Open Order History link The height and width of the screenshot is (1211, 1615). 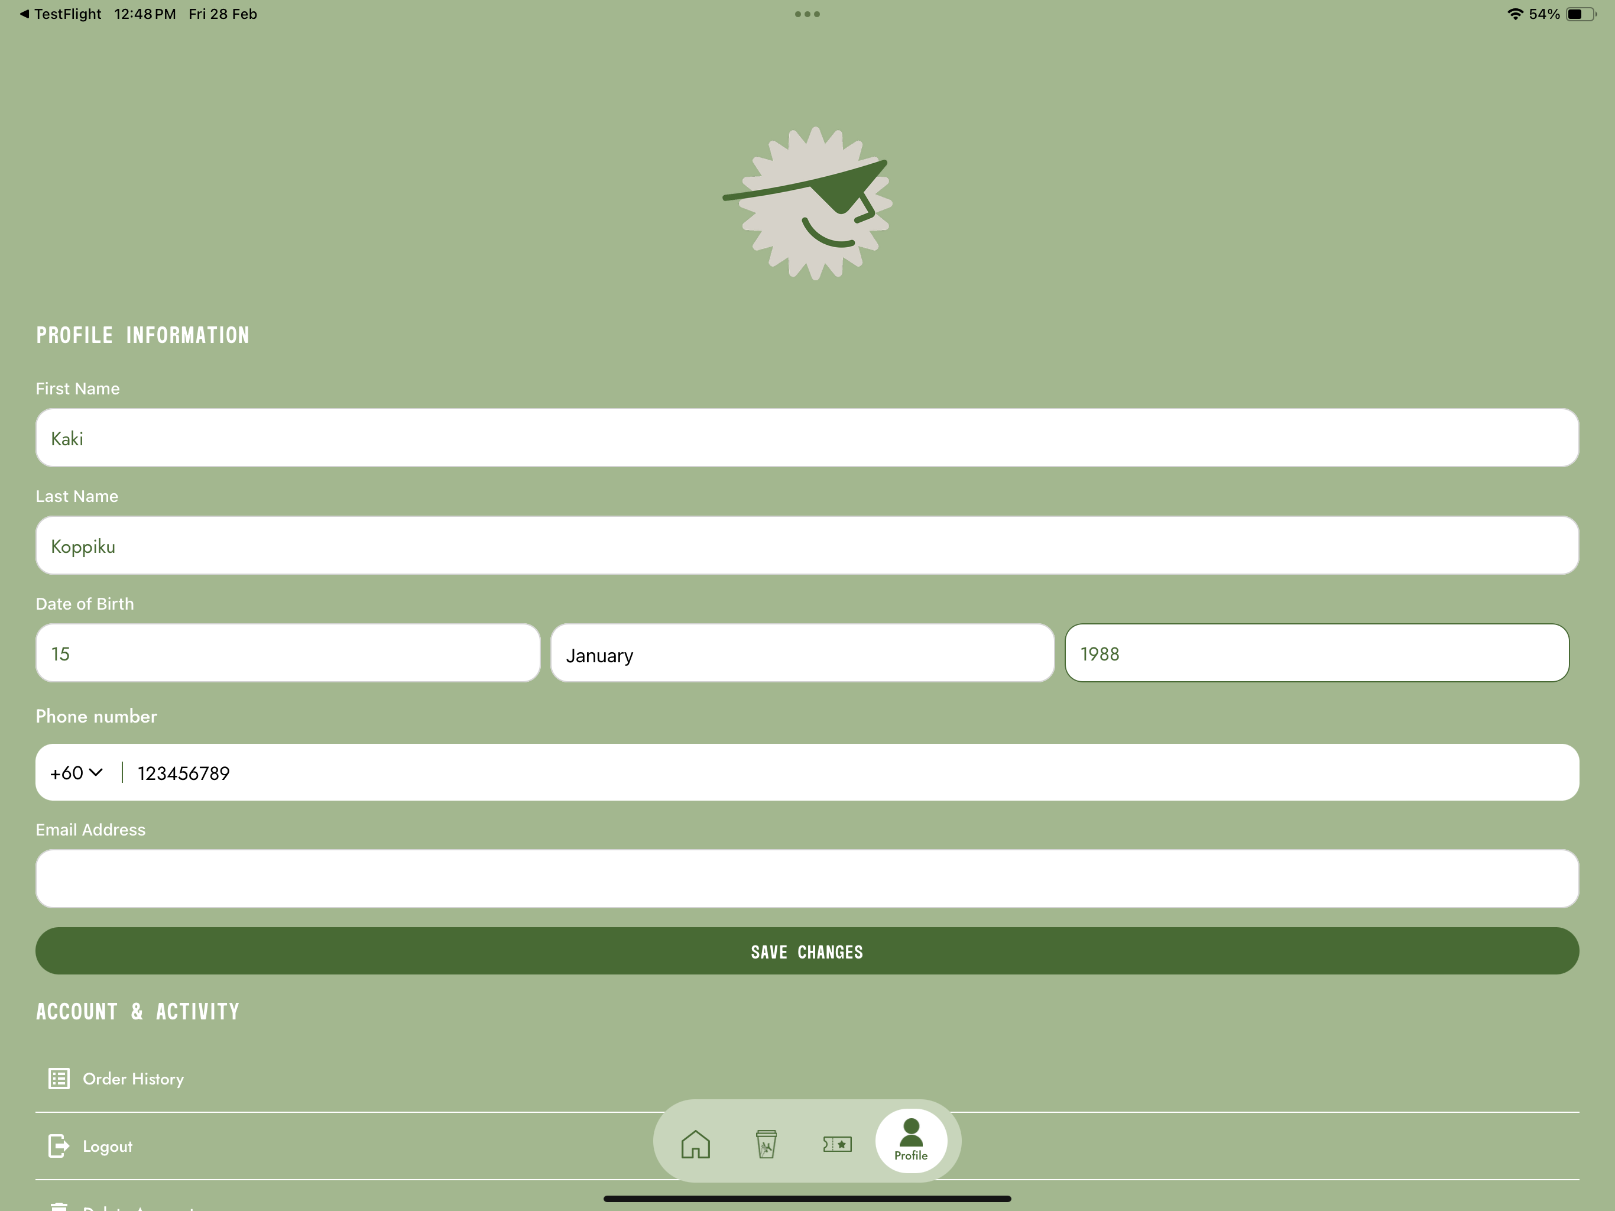pyautogui.click(x=134, y=1079)
